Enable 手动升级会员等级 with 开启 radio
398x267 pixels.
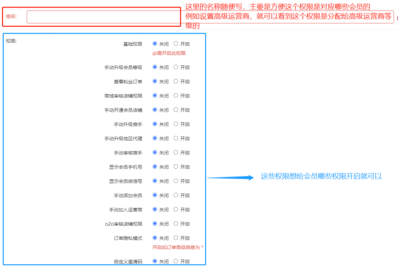(x=176, y=67)
